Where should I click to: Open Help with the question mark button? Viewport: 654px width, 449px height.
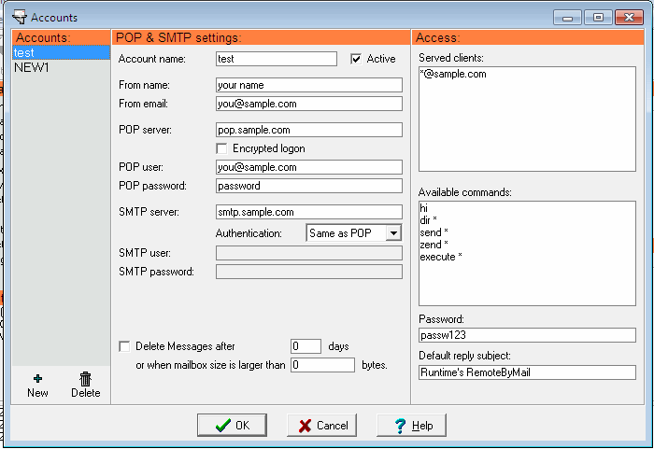point(411,426)
